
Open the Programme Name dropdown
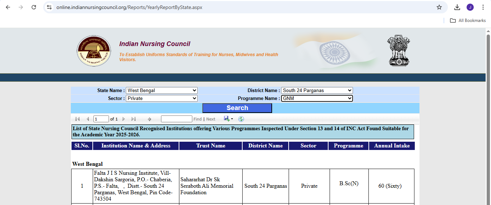pyautogui.click(x=317, y=99)
